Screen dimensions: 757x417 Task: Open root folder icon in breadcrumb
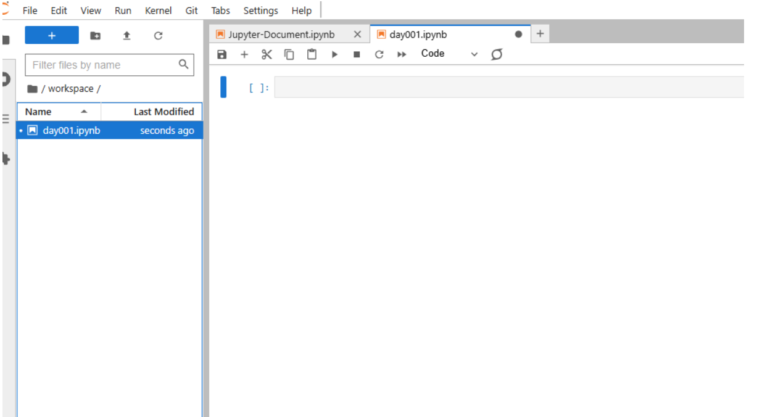pos(33,89)
